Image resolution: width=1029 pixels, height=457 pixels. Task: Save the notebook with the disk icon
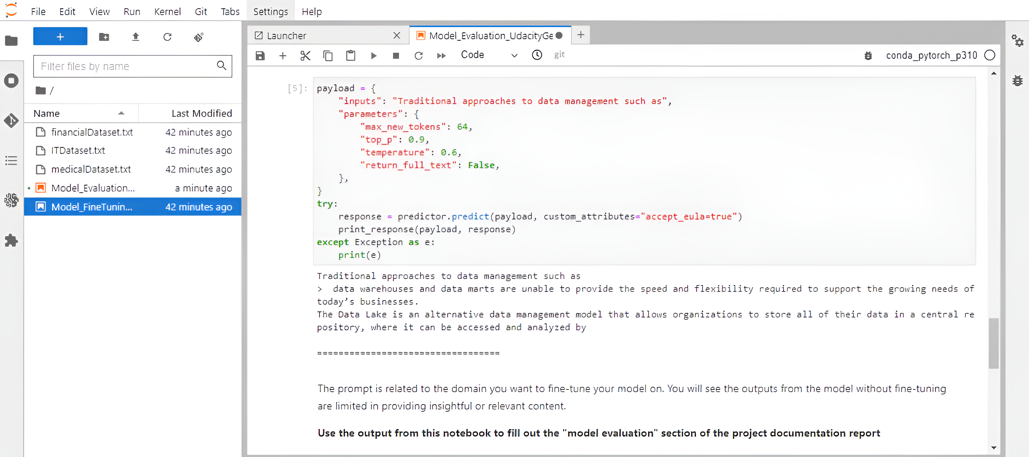pos(260,55)
